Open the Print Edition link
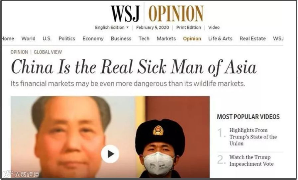298x180 pixels. 188,28
